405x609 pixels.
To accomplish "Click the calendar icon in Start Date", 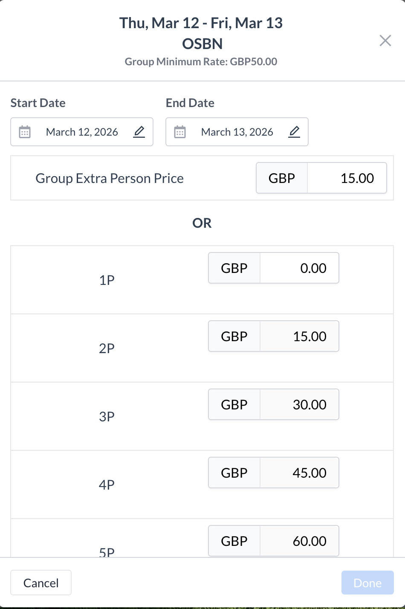I will click(x=25, y=132).
